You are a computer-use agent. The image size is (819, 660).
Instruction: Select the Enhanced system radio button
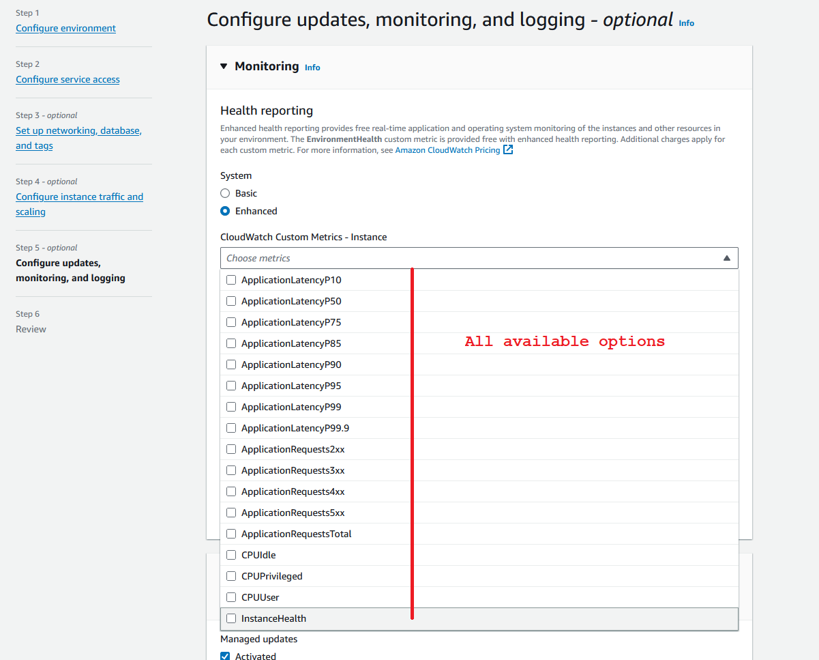[x=225, y=211]
